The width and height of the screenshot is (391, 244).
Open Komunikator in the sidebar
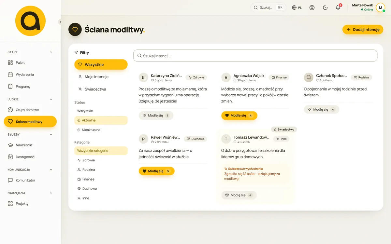click(x=30, y=180)
